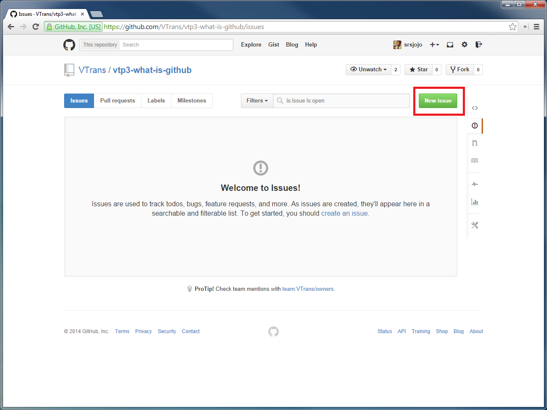547x410 pixels.
Task: Open the Wiki book sidebar icon
Action: (475, 161)
